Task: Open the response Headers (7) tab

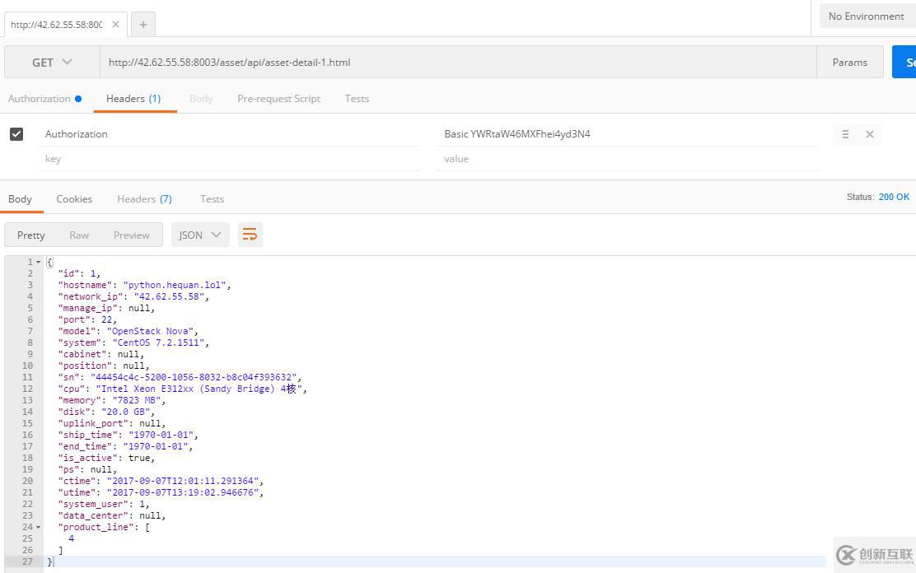Action: 144,199
